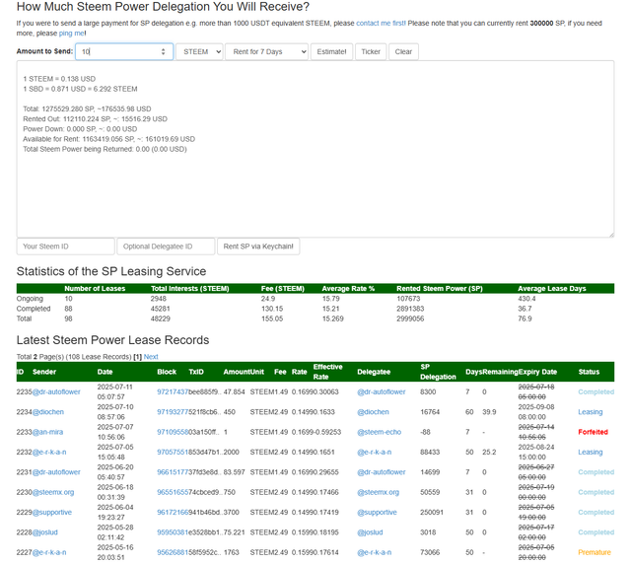Open delegatee @diochen link
The image size is (631, 565).
tap(373, 412)
